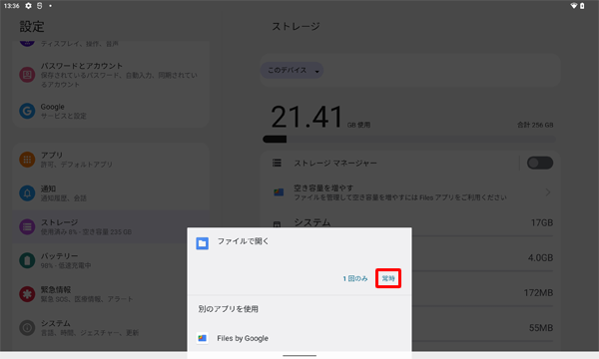Image resolution: width=599 pixels, height=359 pixels.
Task: Click the purple ストレージ icon
Action: (27, 226)
